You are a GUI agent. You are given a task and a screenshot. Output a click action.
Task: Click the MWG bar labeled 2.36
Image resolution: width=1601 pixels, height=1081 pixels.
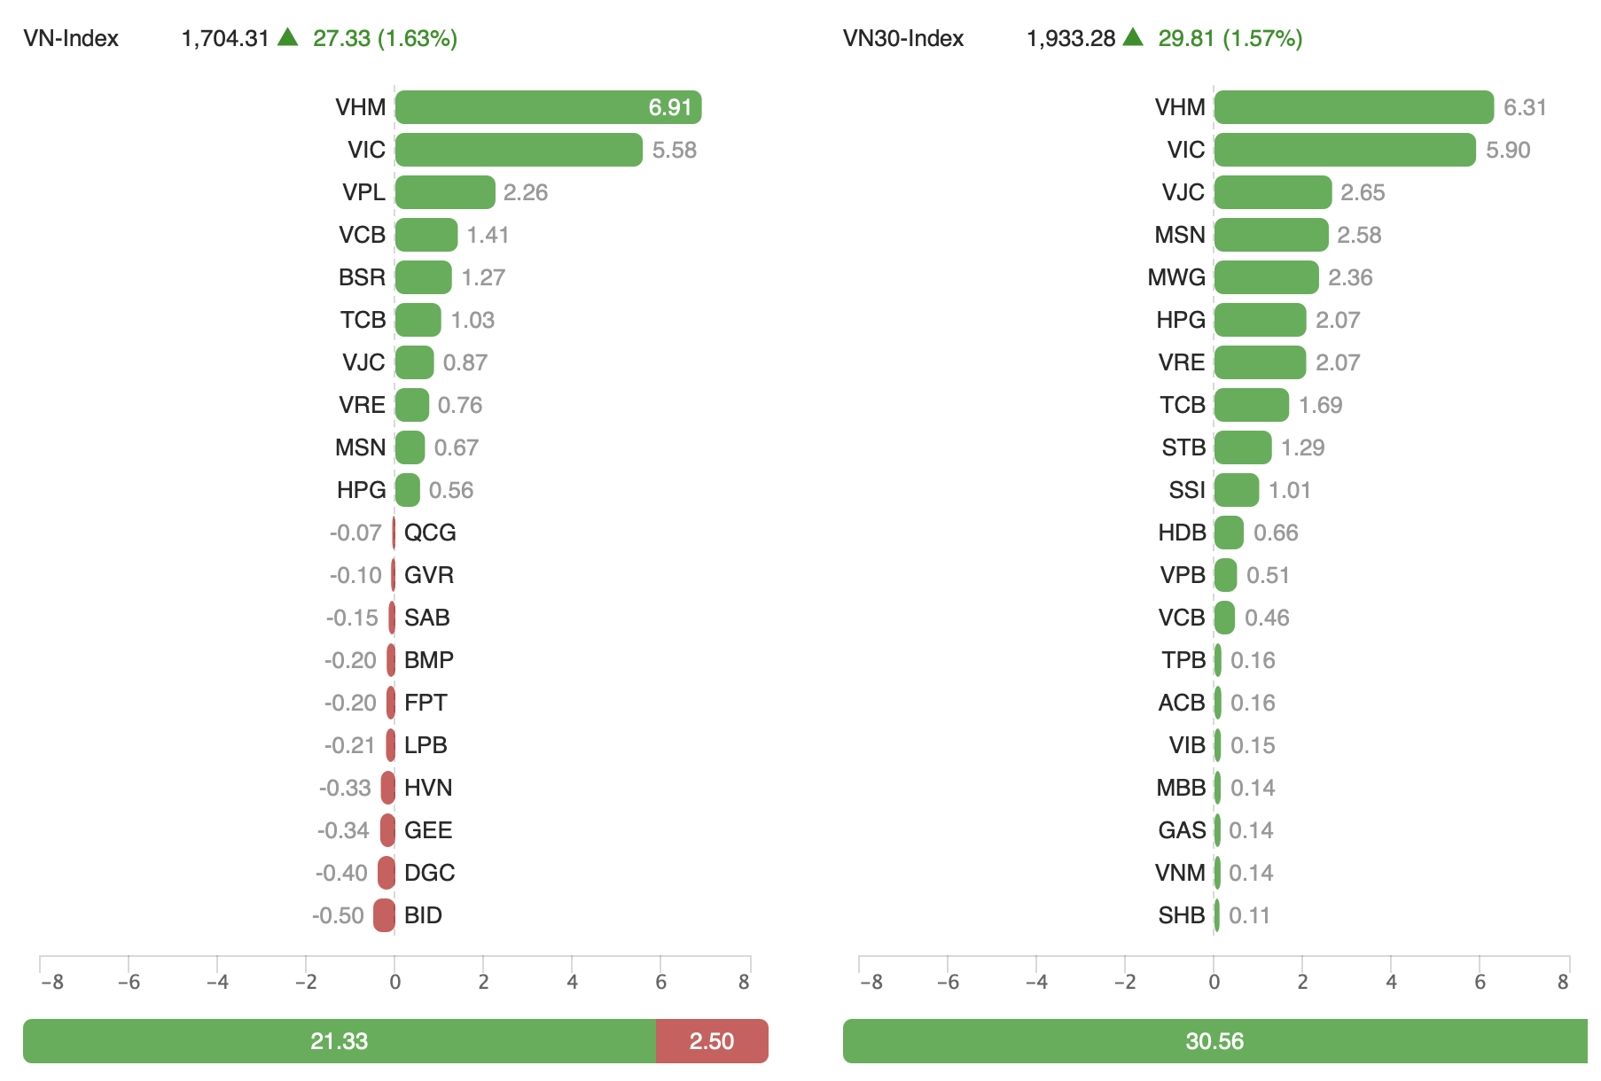tap(1266, 277)
